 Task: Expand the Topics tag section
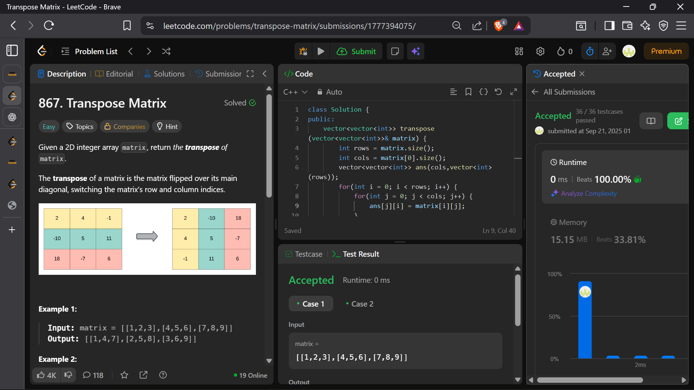(80, 126)
